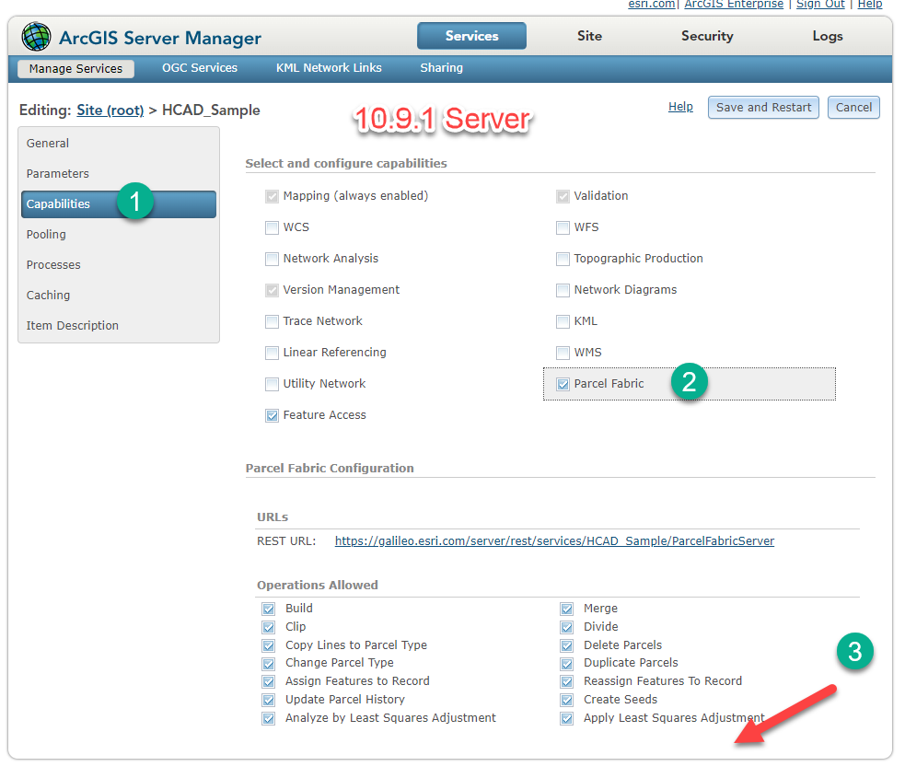
Task: Toggle Version Management checkbox
Action: click(272, 290)
